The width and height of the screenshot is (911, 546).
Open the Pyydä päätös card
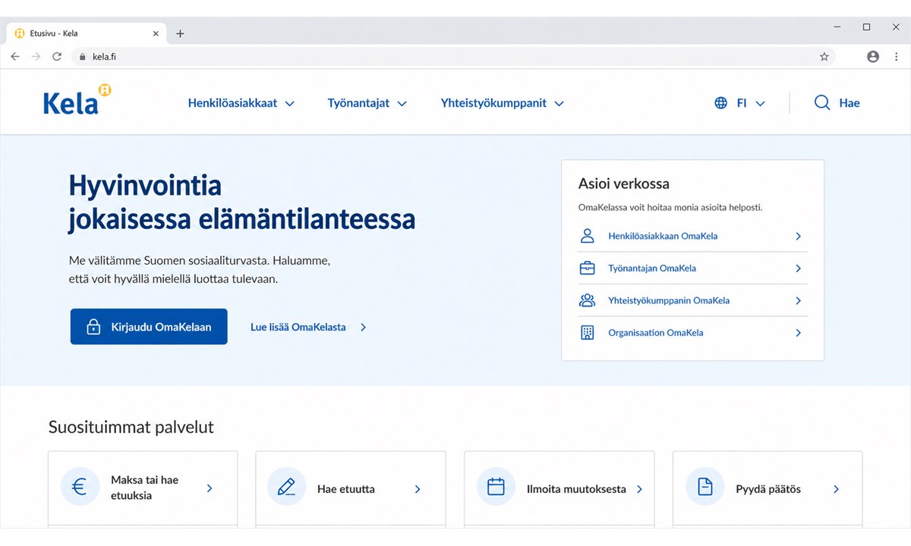tap(768, 489)
